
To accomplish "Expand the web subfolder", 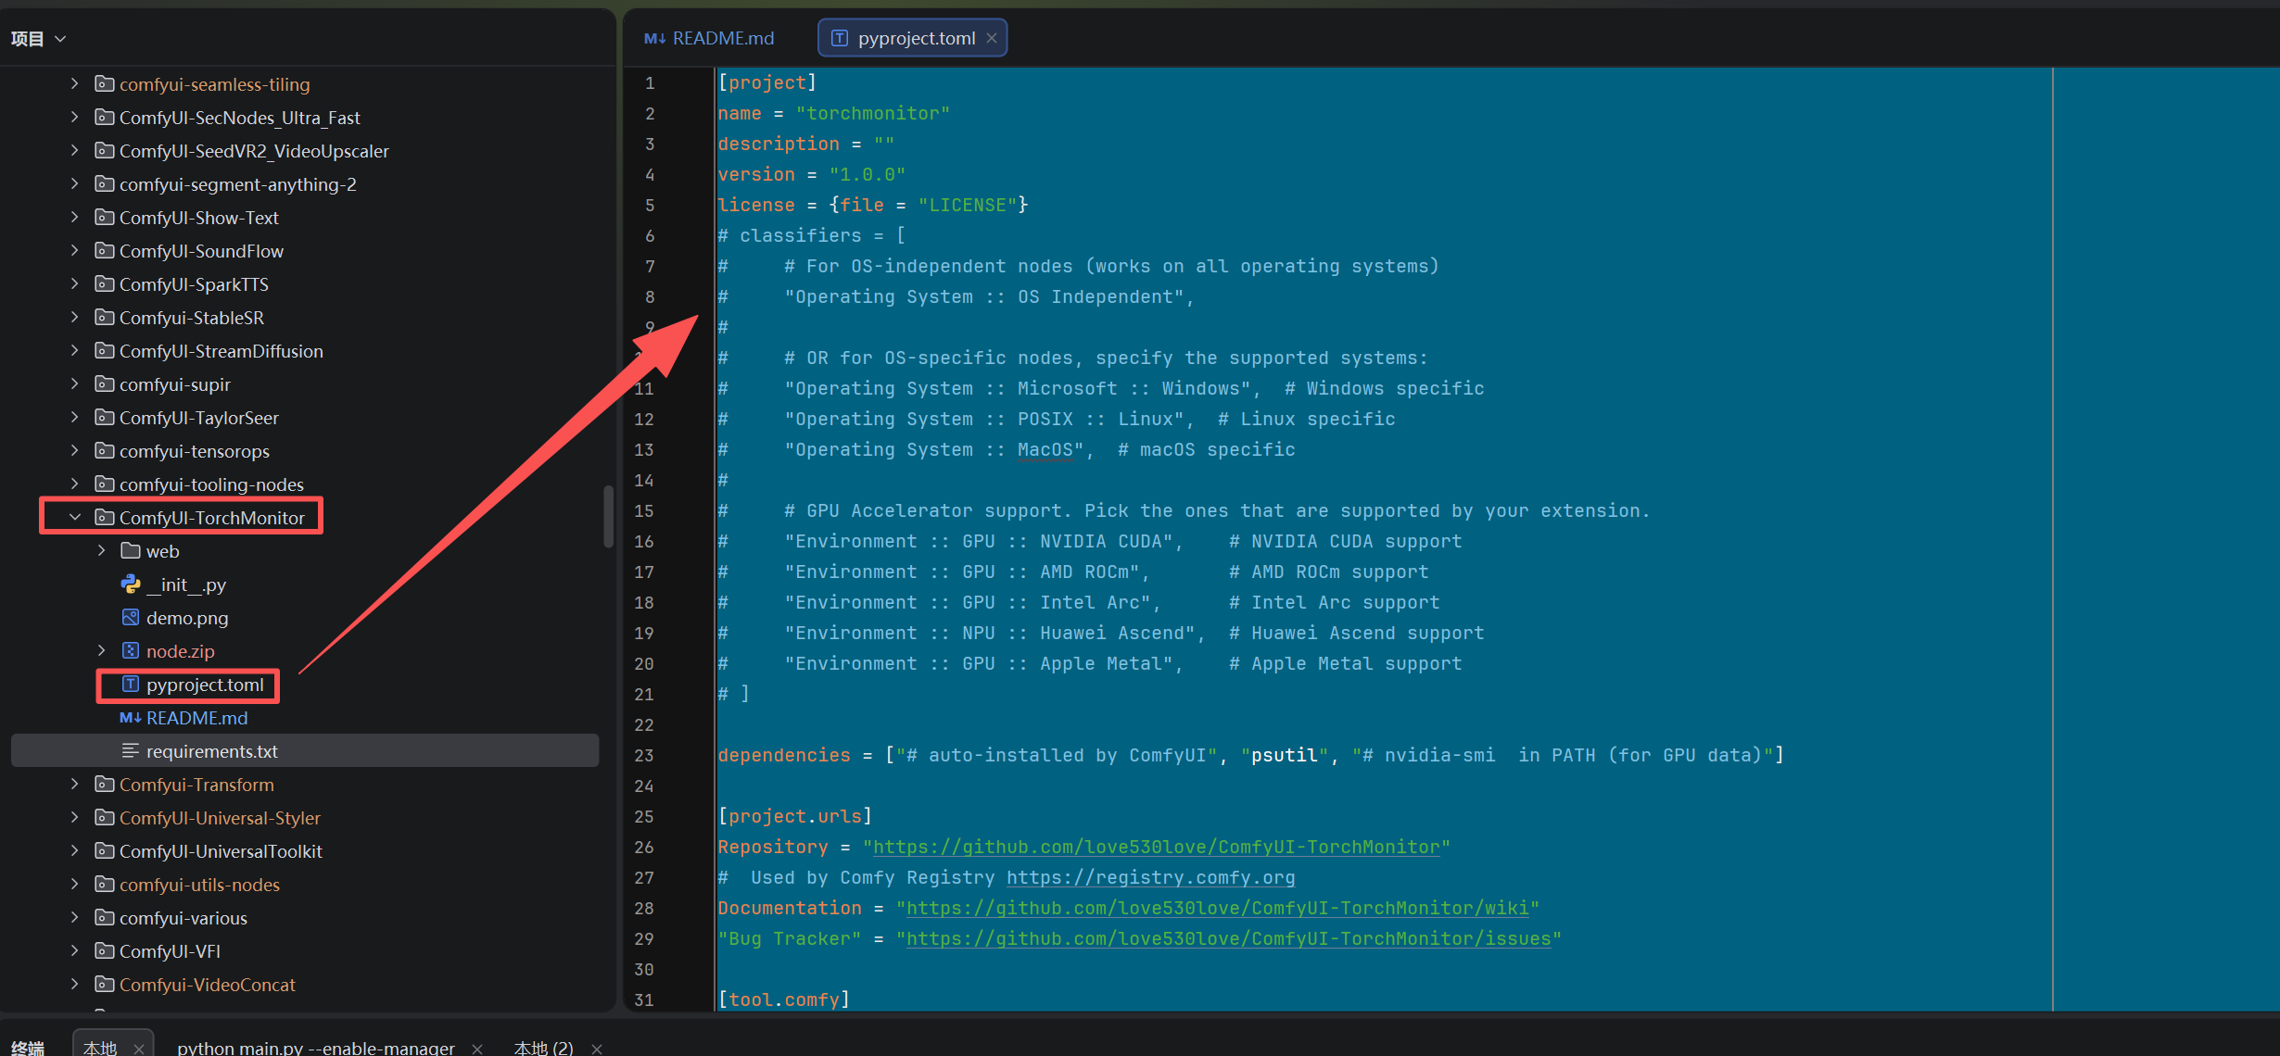I will point(101,551).
